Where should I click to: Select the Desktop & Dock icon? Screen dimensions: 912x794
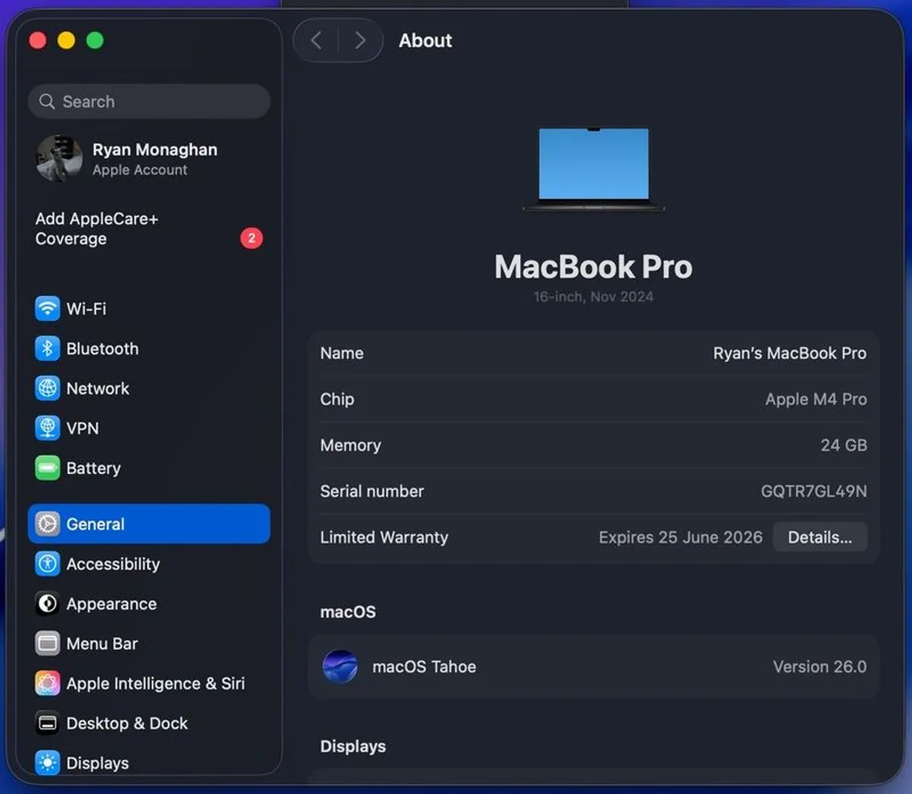pyautogui.click(x=47, y=723)
